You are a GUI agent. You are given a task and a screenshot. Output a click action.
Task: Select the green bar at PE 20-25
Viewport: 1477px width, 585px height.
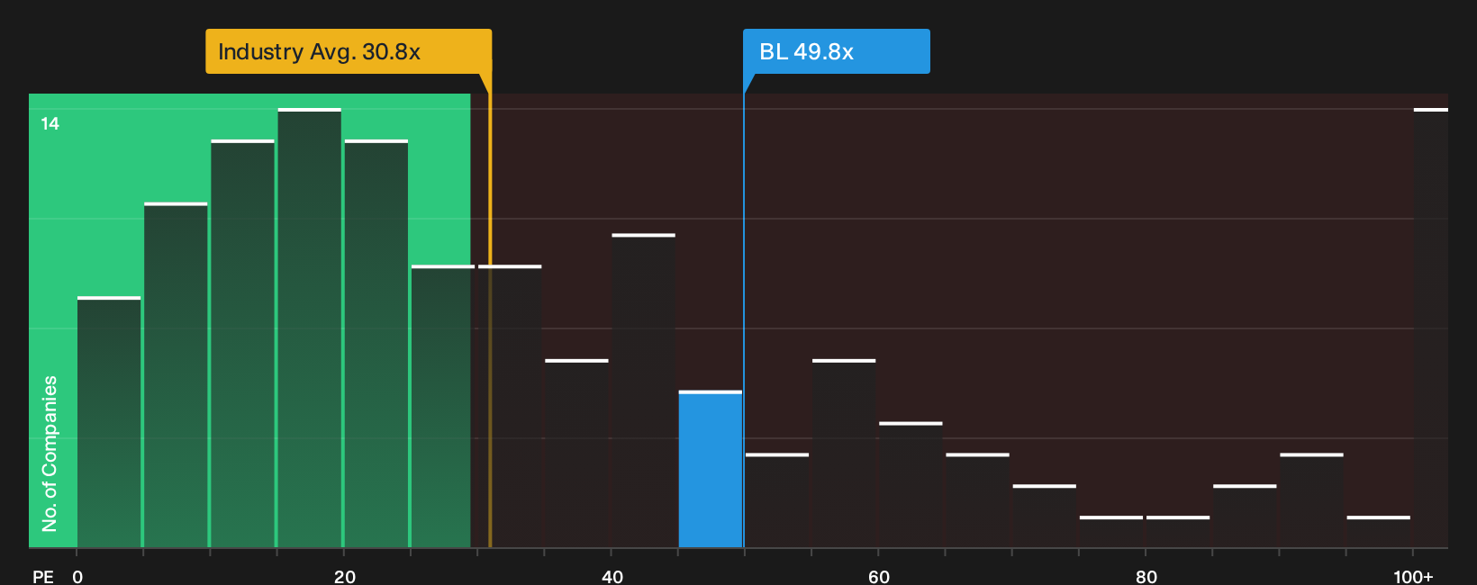(x=376, y=343)
